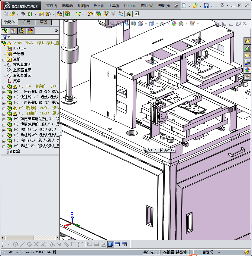The width and height of the screenshot is (252, 256).
Task: Click the SolidWorks Resources home icon
Action: pyautogui.click(x=247, y=41)
